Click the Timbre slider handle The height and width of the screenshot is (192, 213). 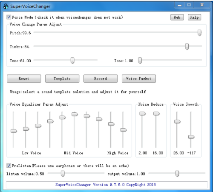187,46
